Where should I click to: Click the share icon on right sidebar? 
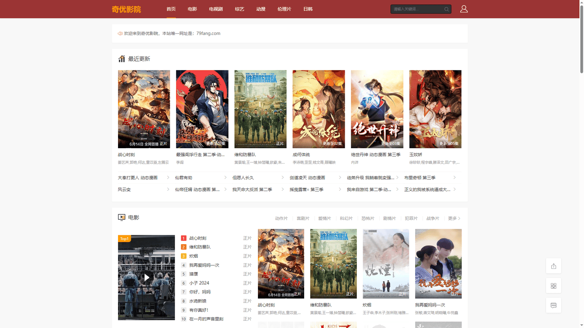554,266
